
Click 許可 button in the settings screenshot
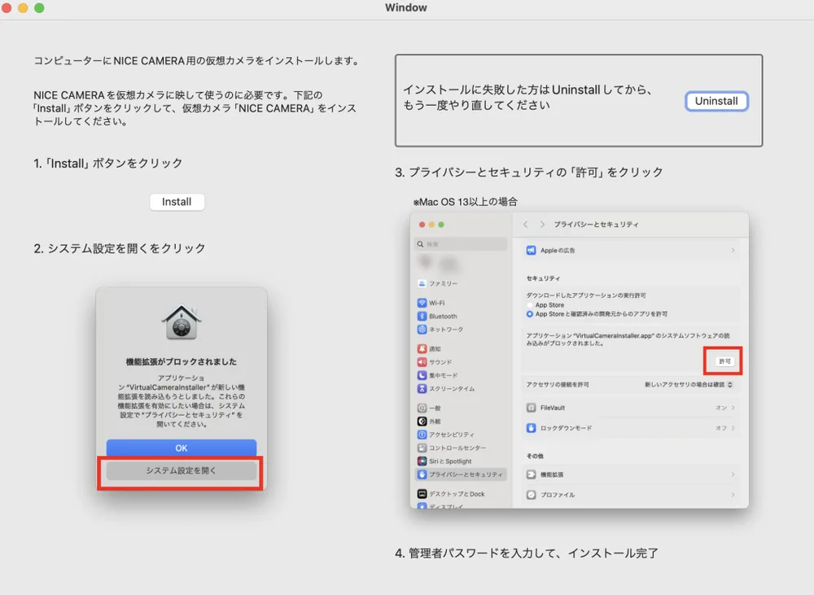[x=724, y=361]
